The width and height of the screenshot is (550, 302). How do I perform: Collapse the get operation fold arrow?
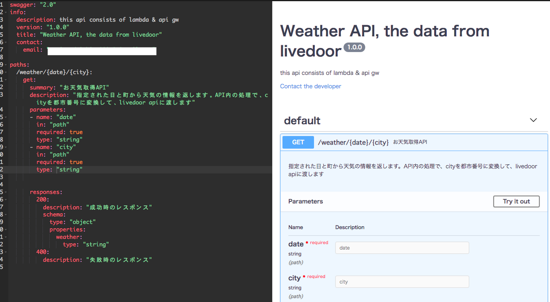pos(6,80)
